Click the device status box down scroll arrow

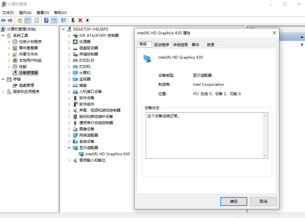265,155
